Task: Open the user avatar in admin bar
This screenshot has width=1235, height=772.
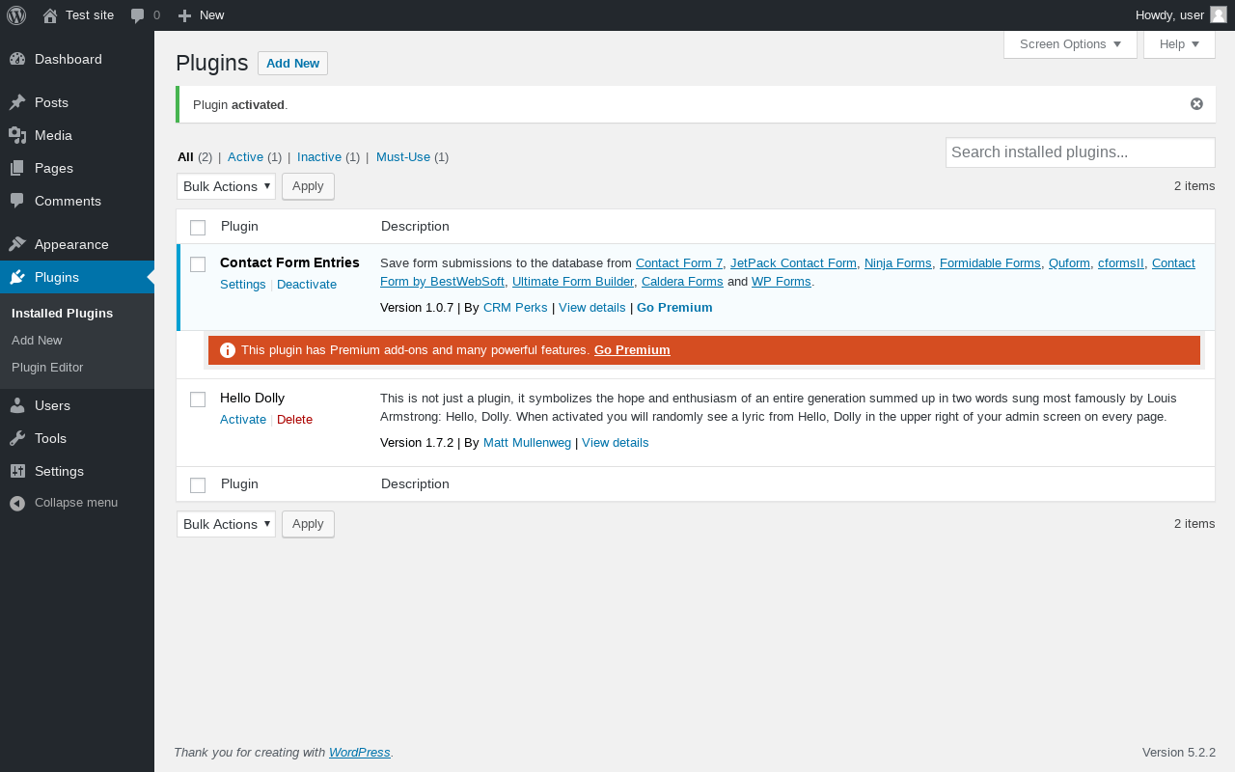Action: point(1219,14)
